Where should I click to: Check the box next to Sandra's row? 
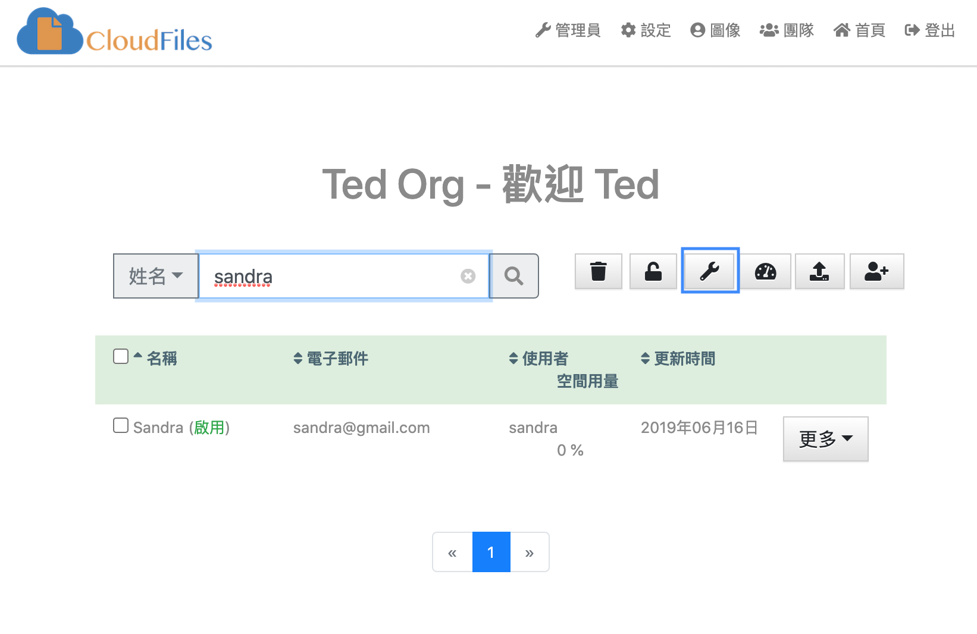(x=121, y=426)
